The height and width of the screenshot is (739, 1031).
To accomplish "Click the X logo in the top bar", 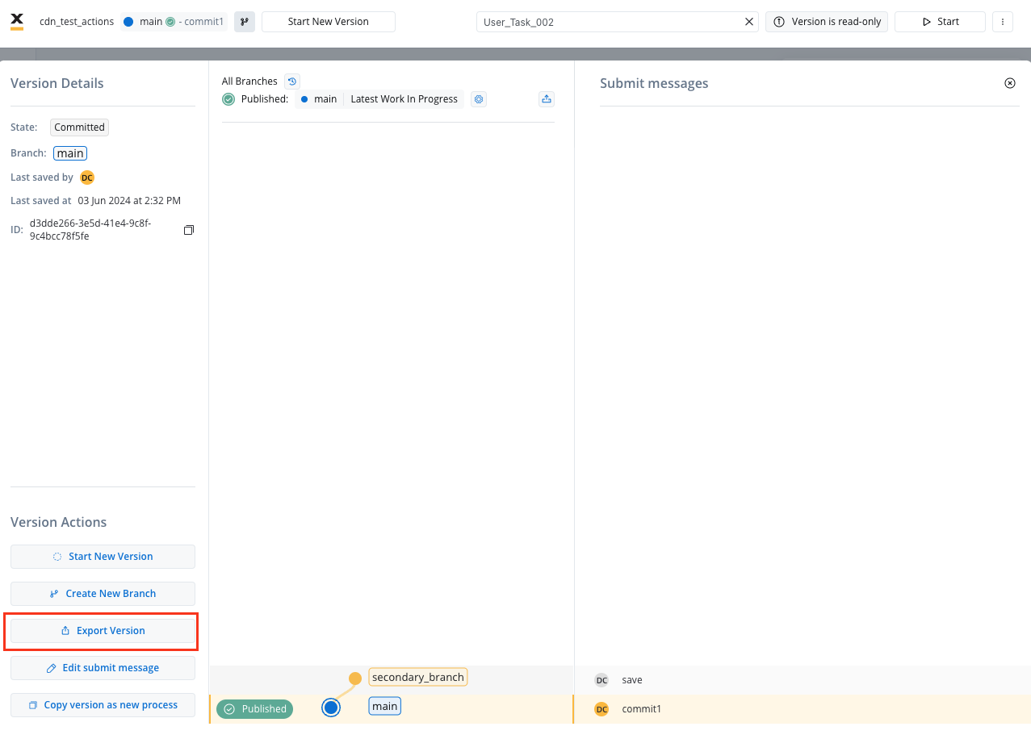I will point(17,22).
